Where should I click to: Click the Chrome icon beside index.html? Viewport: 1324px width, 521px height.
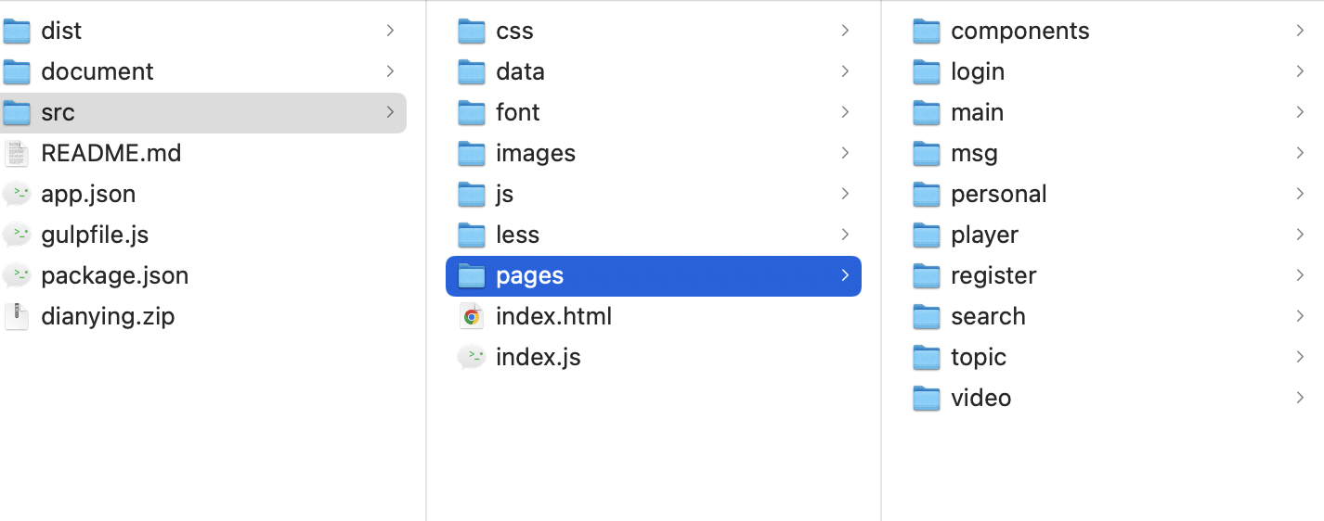click(472, 316)
